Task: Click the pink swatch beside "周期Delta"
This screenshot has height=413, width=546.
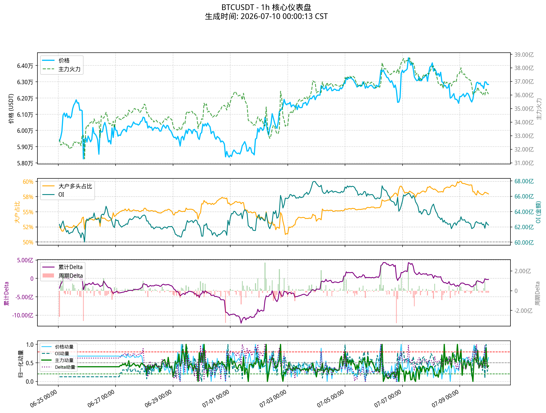Action: [48, 276]
